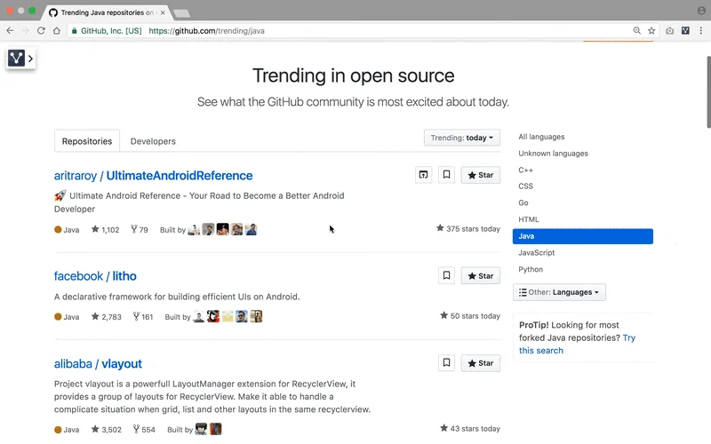
Task: Click the browser reload icon
Action: pyautogui.click(x=41, y=30)
